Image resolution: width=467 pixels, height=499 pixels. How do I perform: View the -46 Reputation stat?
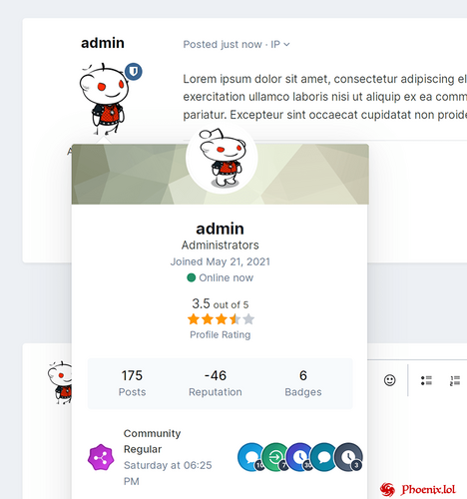click(216, 383)
